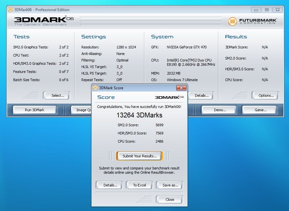Click the Save as... button
The height and width of the screenshot is (211, 289).
coord(169,185)
